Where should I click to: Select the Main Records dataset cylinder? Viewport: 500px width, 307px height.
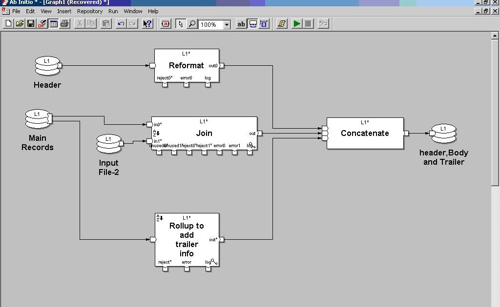click(x=38, y=118)
